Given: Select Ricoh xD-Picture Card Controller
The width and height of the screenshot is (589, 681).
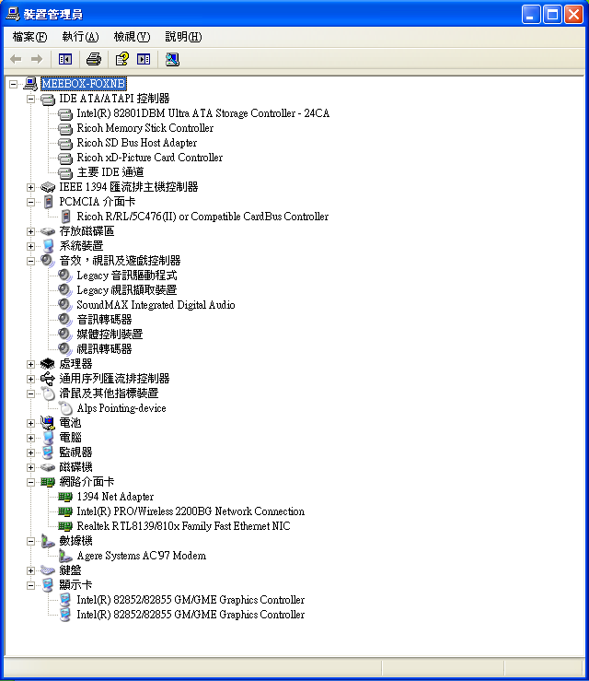Looking at the screenshot, I should (x=150, y=158).
